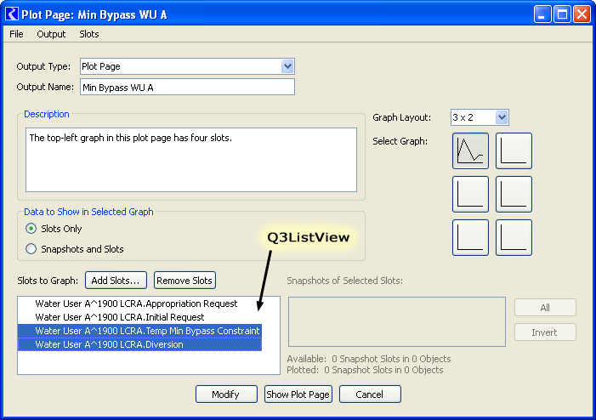Select the Appropriation Request slot row
The height and width of the screenshot is (420, 596).
(139, 304)
